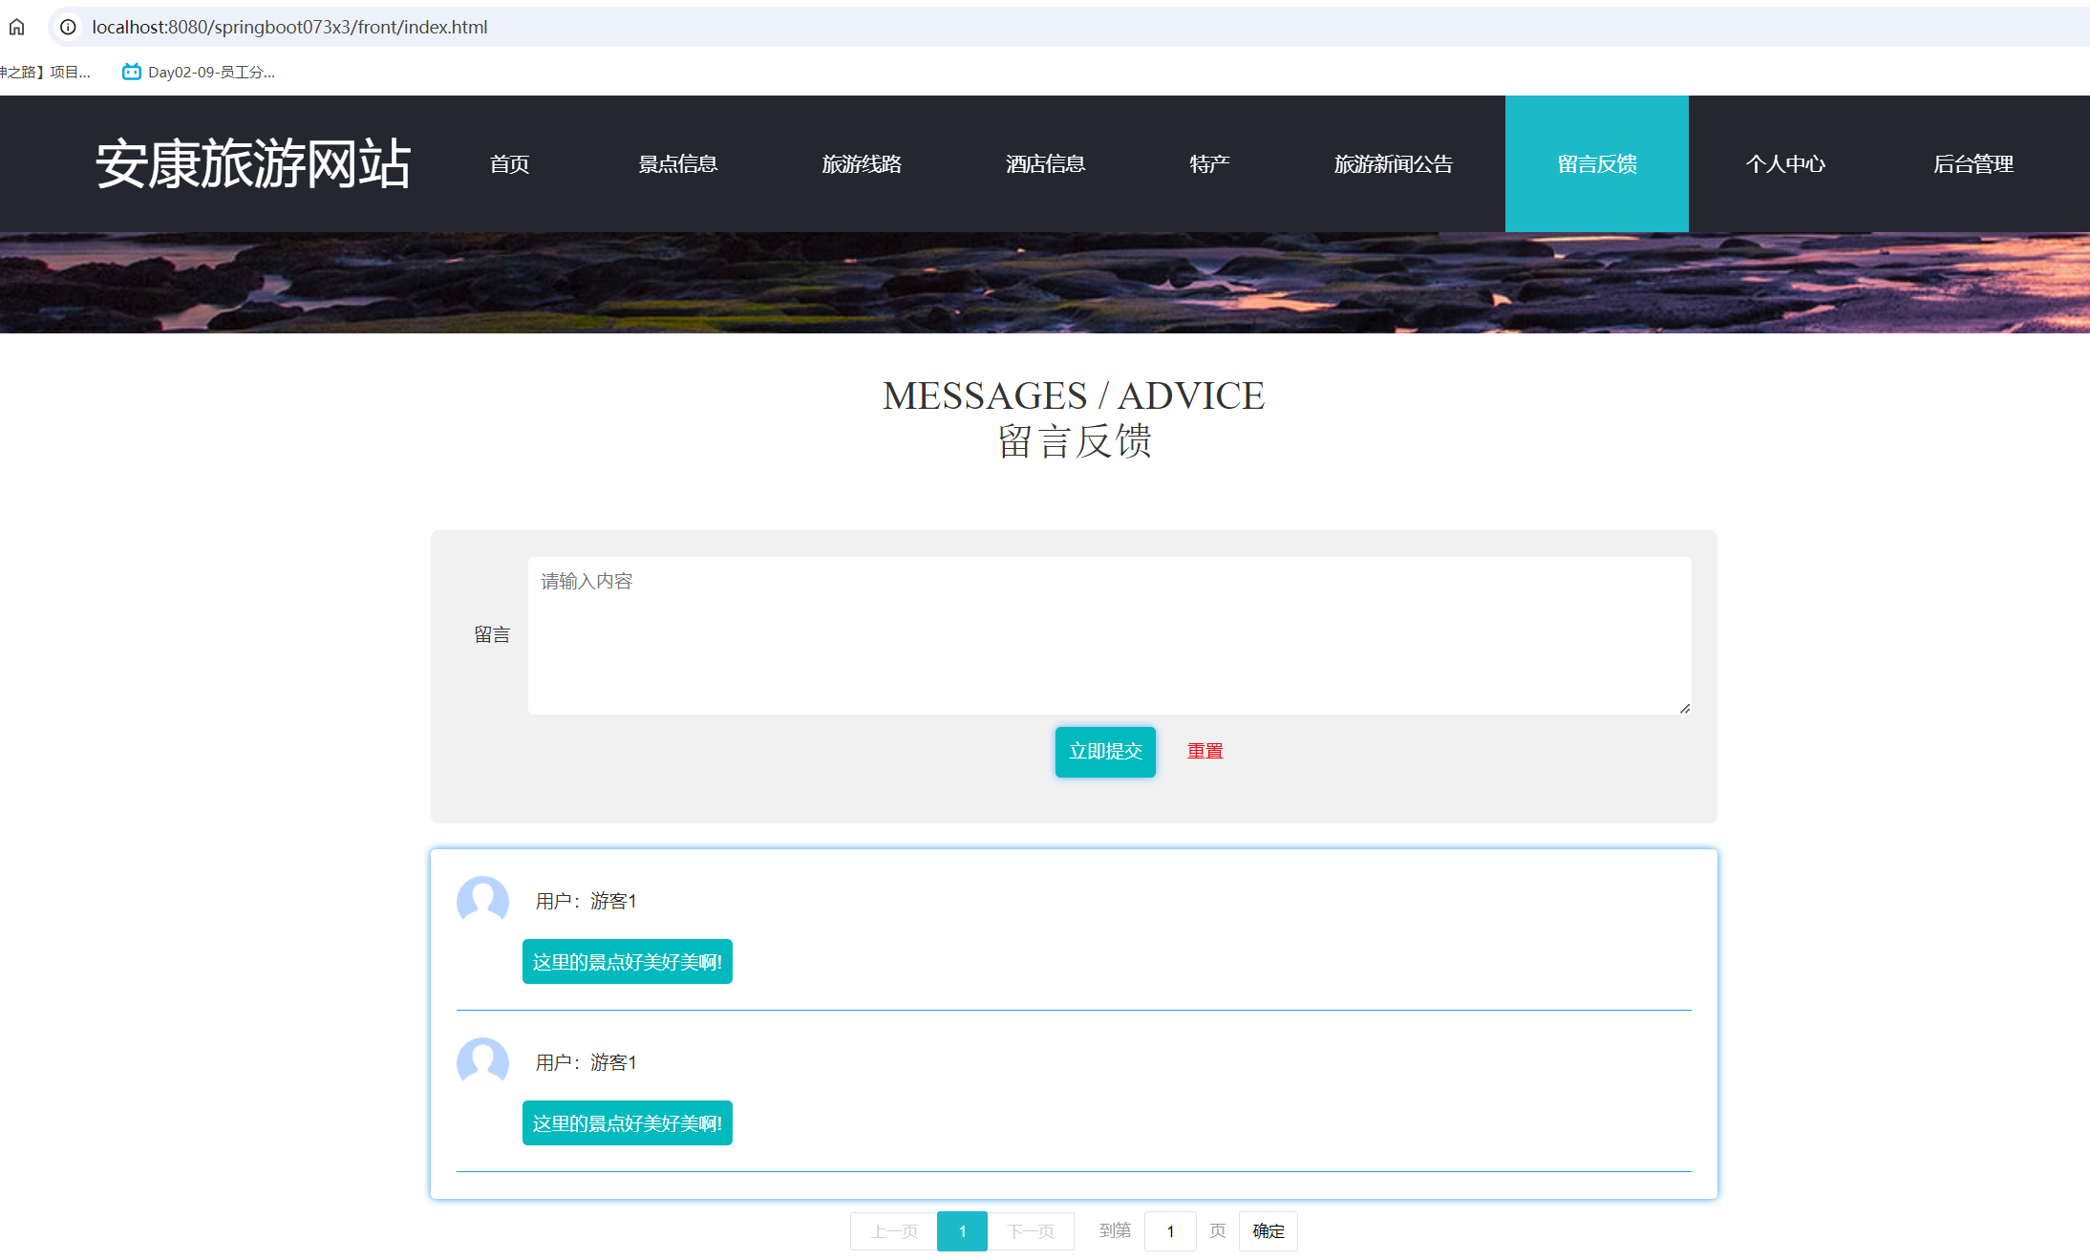Select 酒店信息 in navigation bar

(1045, 164)
